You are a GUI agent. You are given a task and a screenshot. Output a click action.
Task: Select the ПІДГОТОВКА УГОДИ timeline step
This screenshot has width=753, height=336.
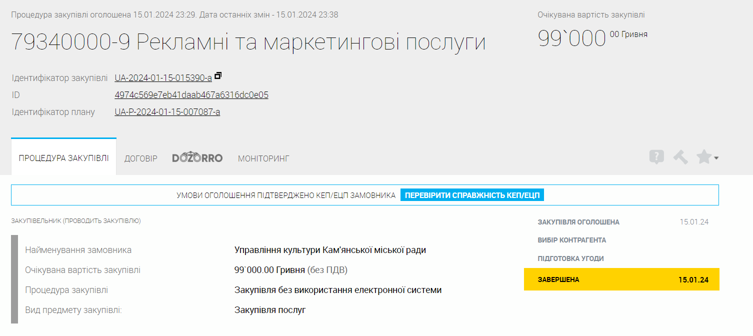[570, 259]
